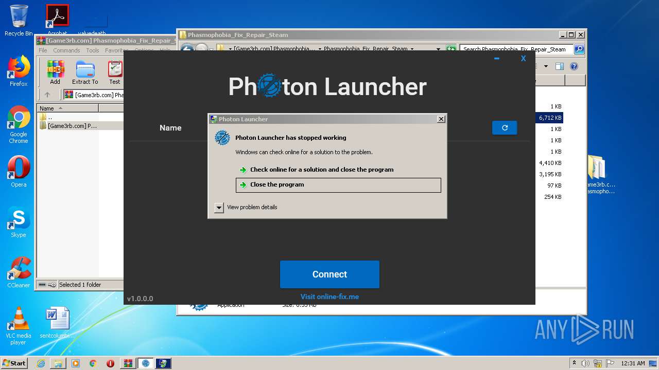Click the WinRAR Extract To icon
This screenshot has width=659, height=370.
pyautogui.click(x=85, y=72)
